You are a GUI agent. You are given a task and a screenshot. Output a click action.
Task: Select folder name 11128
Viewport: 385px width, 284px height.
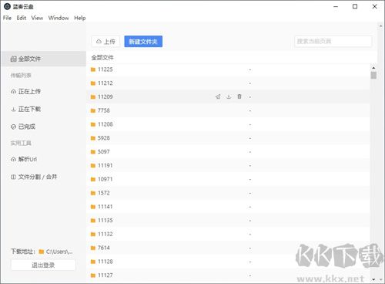click(x=105, y=262)
